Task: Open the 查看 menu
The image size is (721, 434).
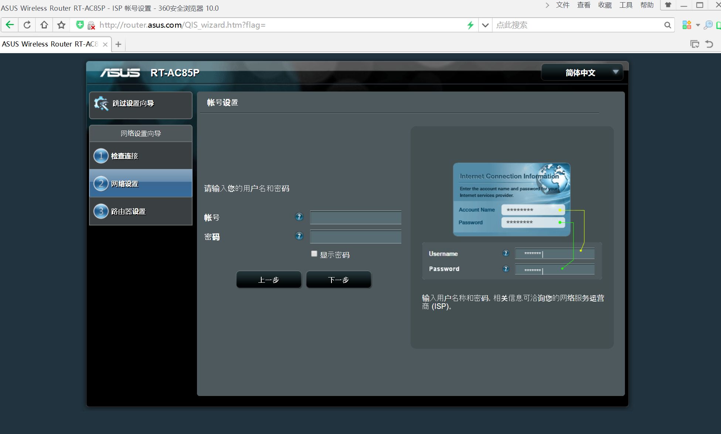Action: click(x=584, y=5)
